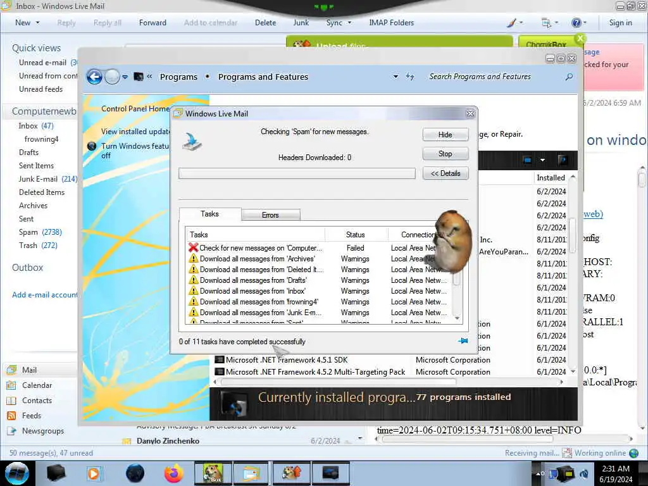Open Unread feeds quick view
Viewport: 648px width, 486px height.
tap(41, 89)
